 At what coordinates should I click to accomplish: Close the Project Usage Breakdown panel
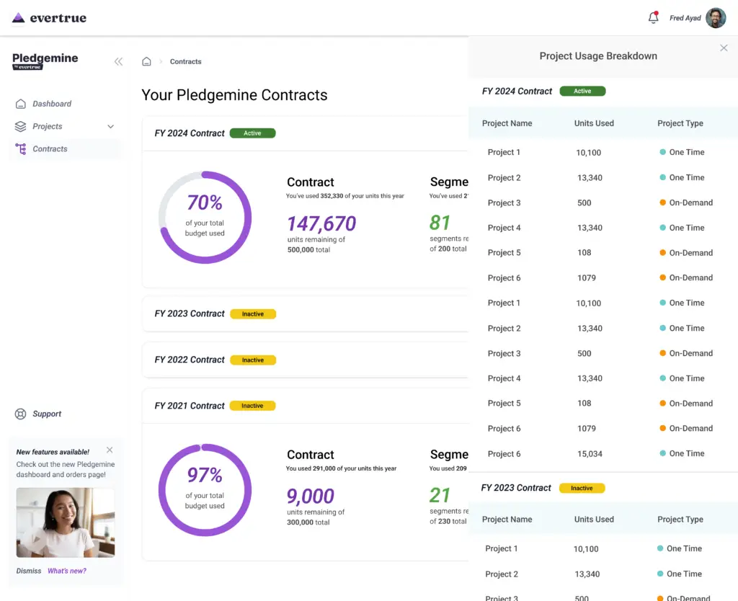coord(724,48)
